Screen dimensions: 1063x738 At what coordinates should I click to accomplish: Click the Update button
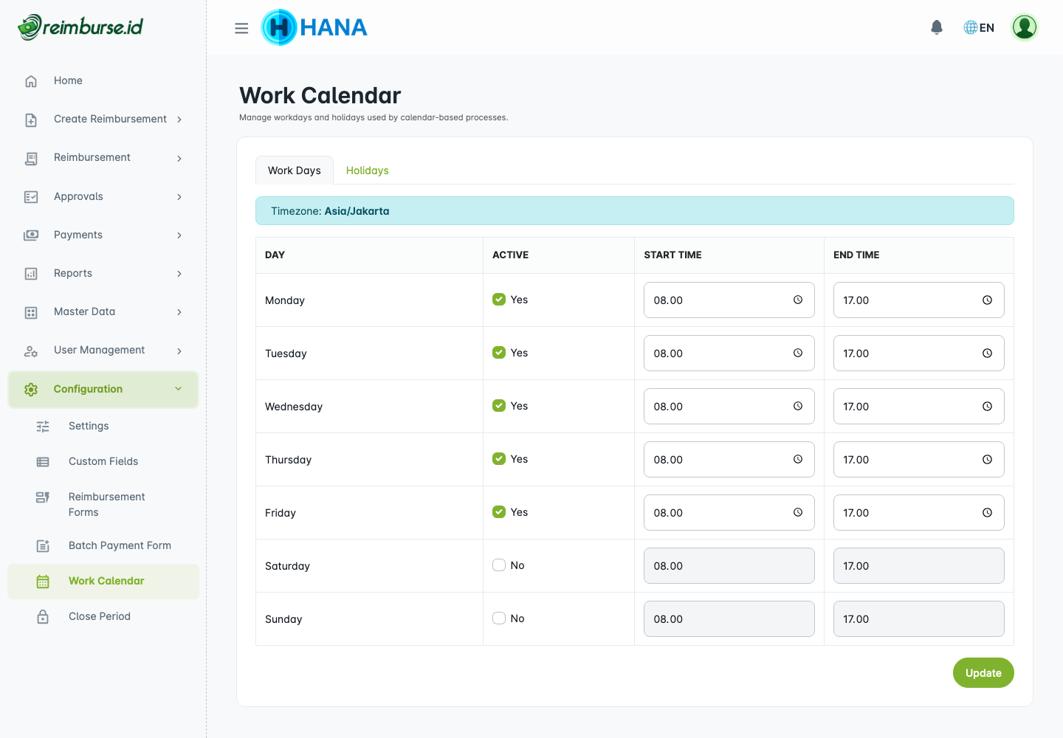(983, 673)
